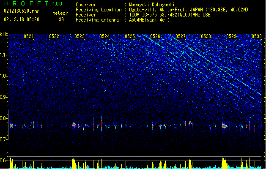The height and width of the screenshot is (169, 266).
Task: Click the 0530 time marker
Action: click(257, 36)
